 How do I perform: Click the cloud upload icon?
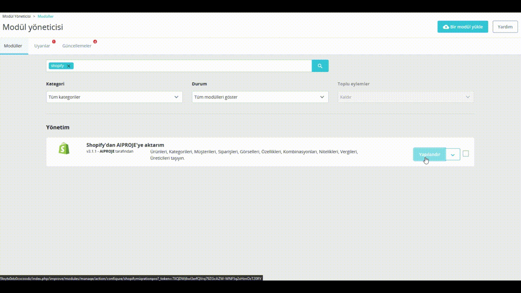tap(446, 27)
